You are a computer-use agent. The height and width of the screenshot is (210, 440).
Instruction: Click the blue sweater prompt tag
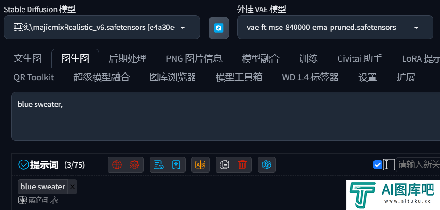click(43, 187)
